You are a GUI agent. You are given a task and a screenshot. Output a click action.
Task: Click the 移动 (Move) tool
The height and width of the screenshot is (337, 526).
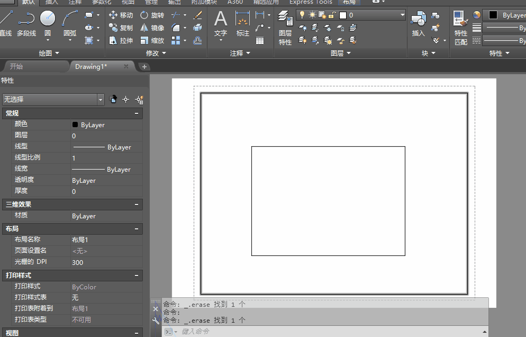pos(121,15)
